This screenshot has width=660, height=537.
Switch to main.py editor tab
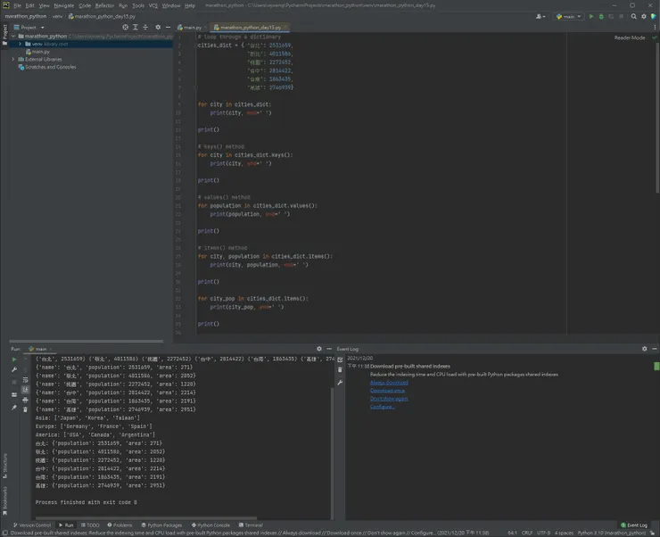(193, 28)
